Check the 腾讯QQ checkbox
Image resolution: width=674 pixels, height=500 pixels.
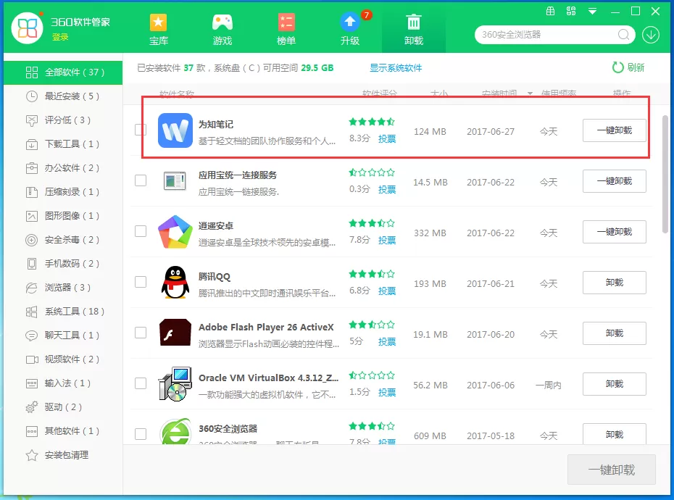point(141,282)
